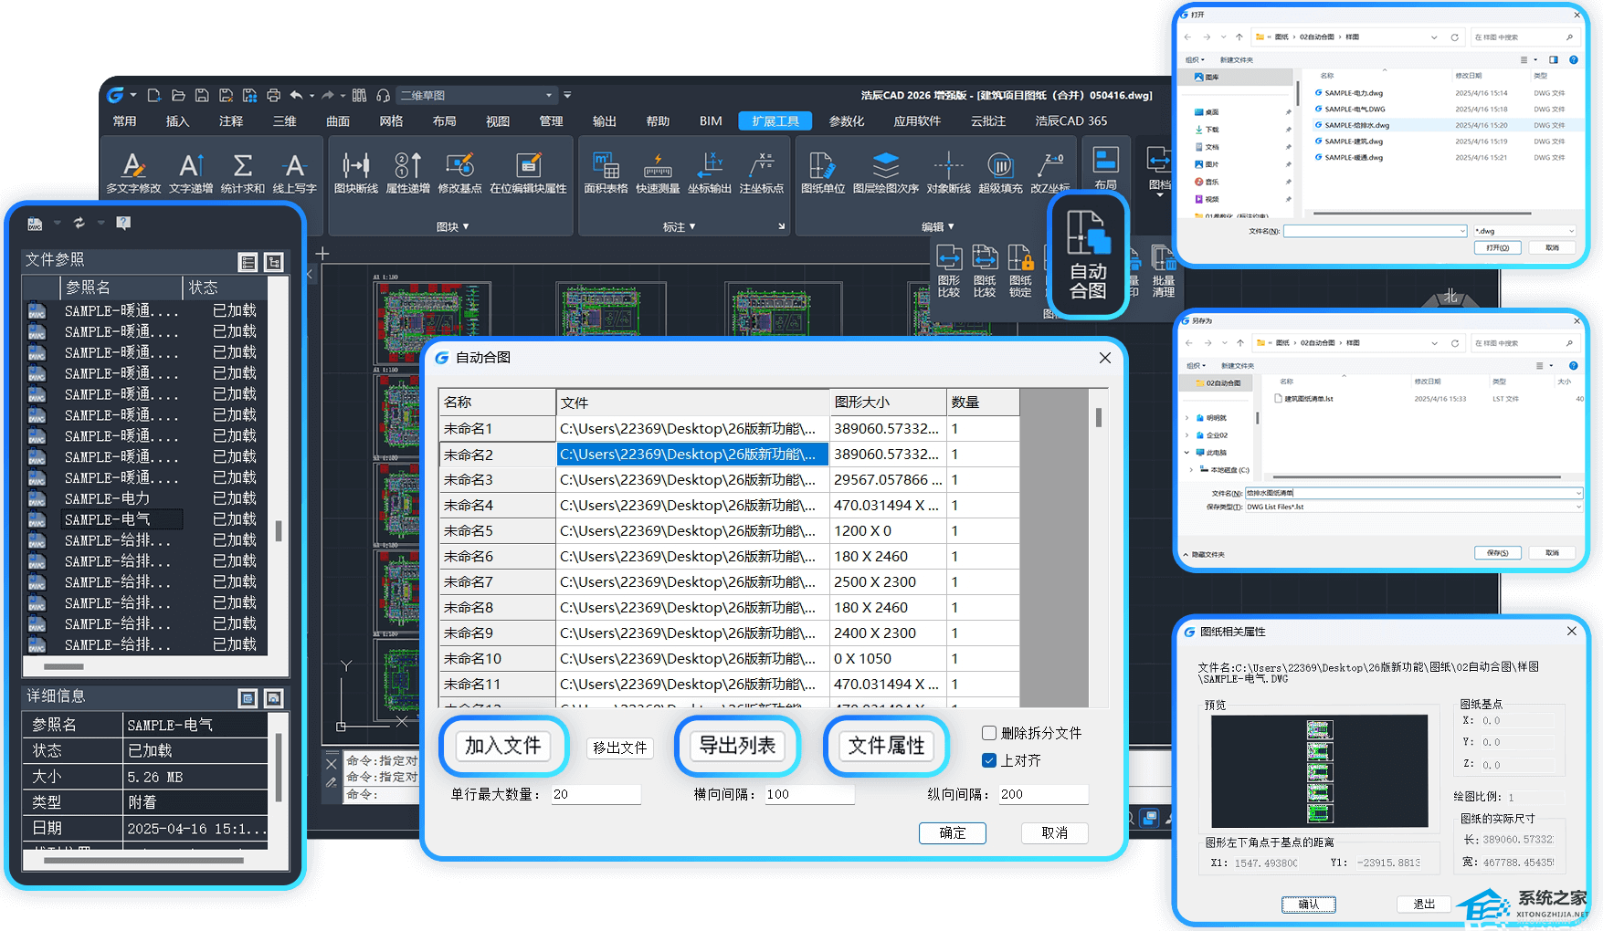This screenshot has width=1603, height=931.
Task: Switch to the 扩展工具 ribbon tab
Action: [x=775, y=121]
